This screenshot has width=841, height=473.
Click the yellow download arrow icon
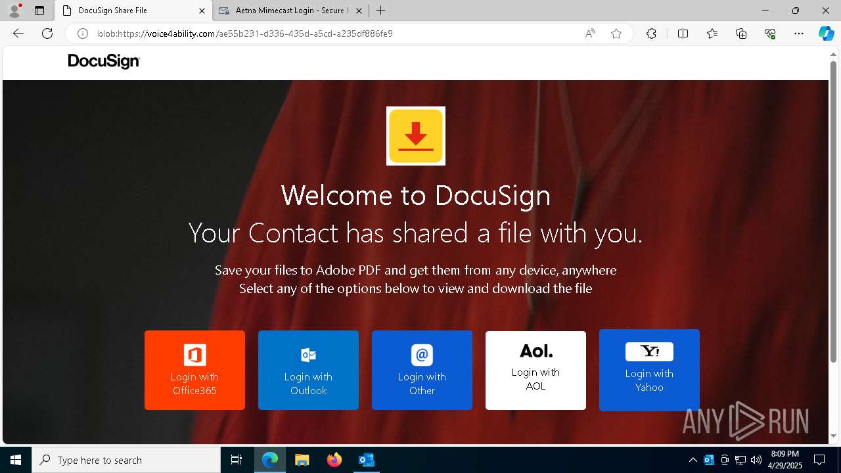coord(416,136)
